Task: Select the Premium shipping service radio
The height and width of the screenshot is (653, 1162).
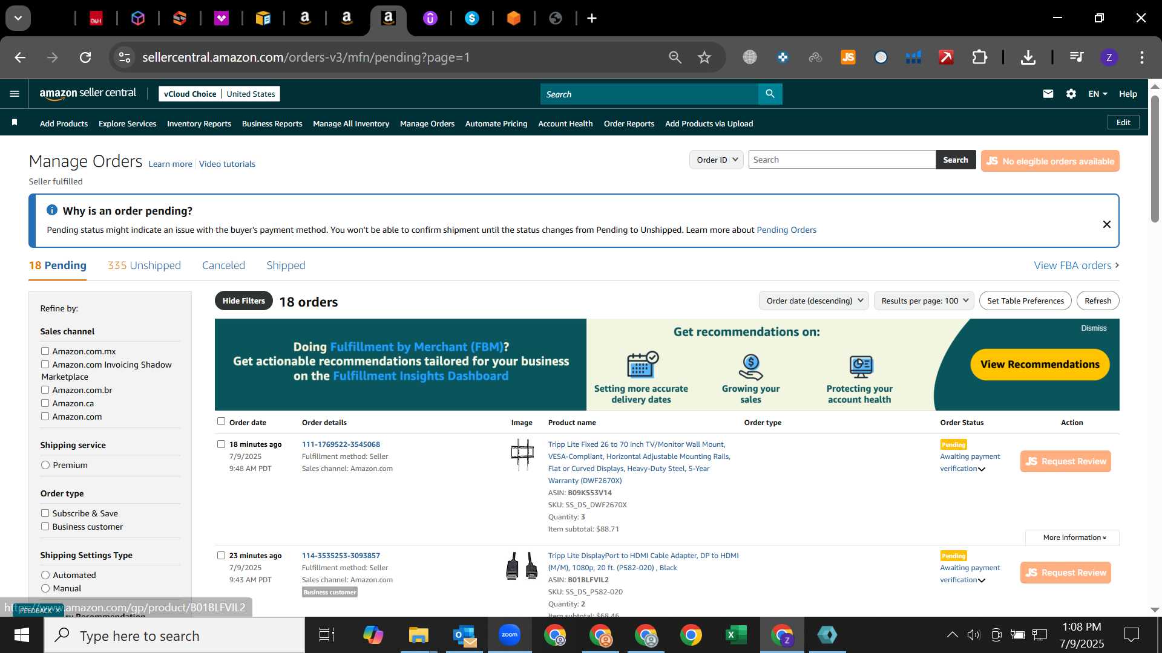Action: [x=45, y=464]
